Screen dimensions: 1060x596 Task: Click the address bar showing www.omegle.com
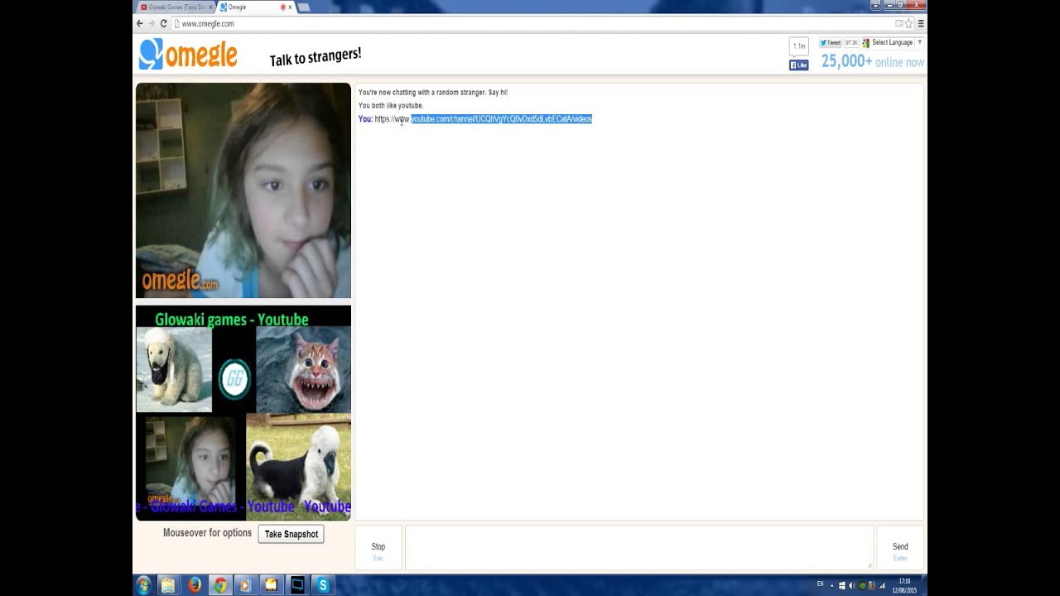(530, 23)
